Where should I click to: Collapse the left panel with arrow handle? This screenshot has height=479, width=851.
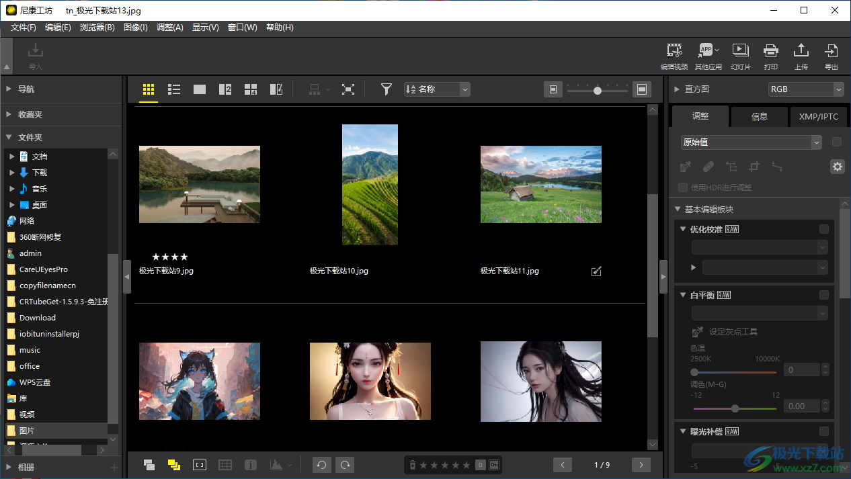pyautogui.click(x=127, y=277)
